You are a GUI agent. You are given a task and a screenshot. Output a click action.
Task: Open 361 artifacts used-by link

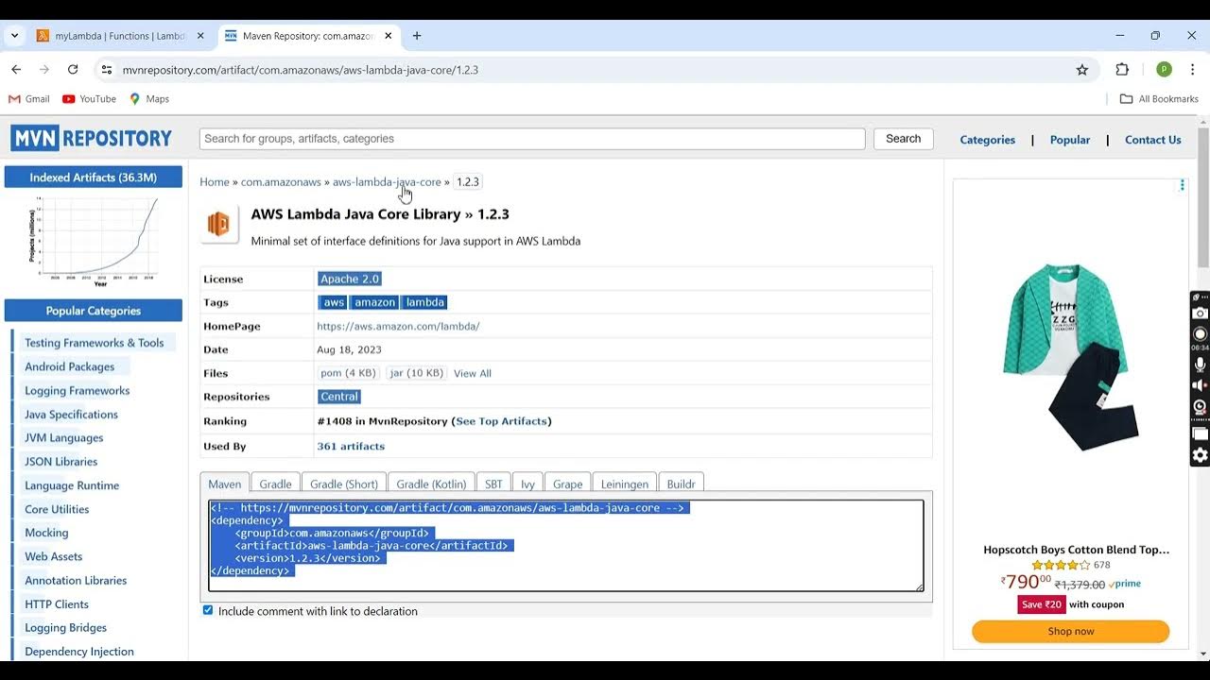pyautogui.click(x=351, y=446)
